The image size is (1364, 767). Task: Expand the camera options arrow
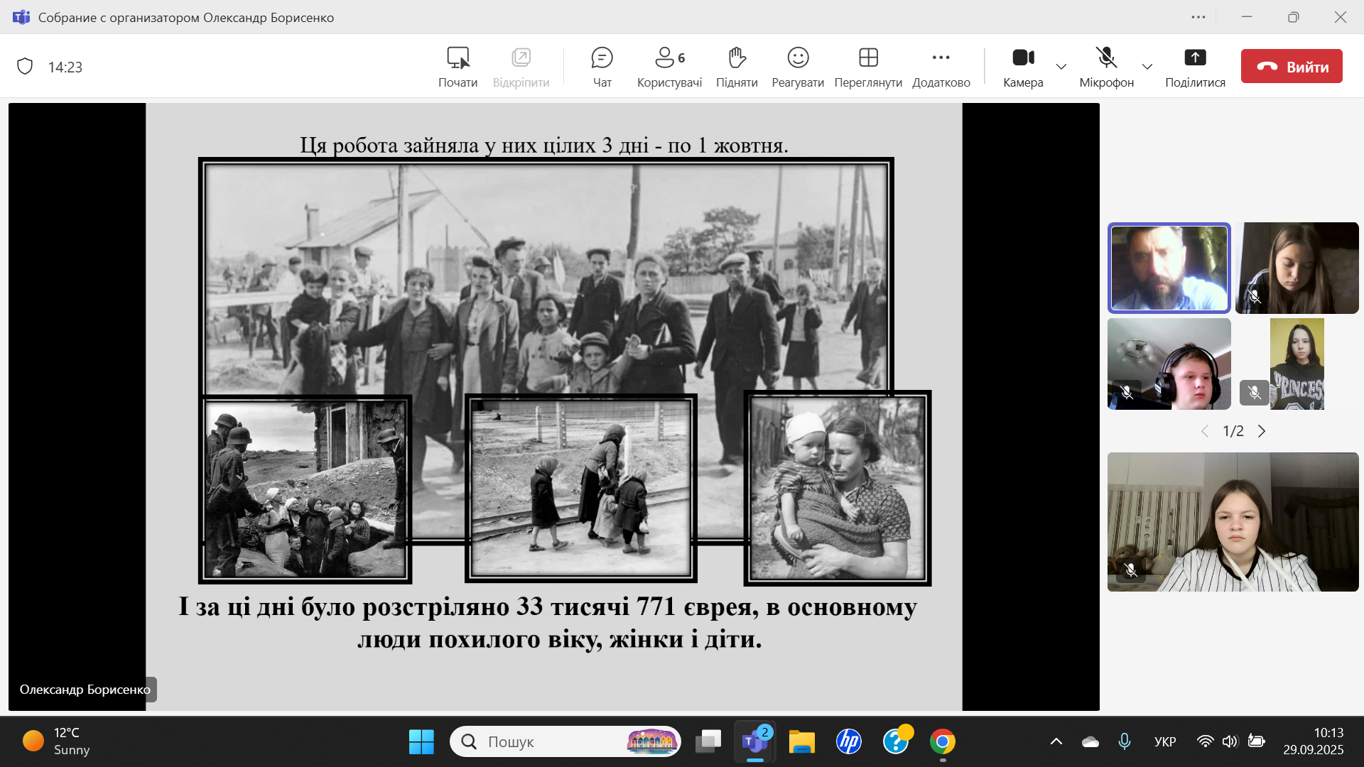pos(1061,67)
